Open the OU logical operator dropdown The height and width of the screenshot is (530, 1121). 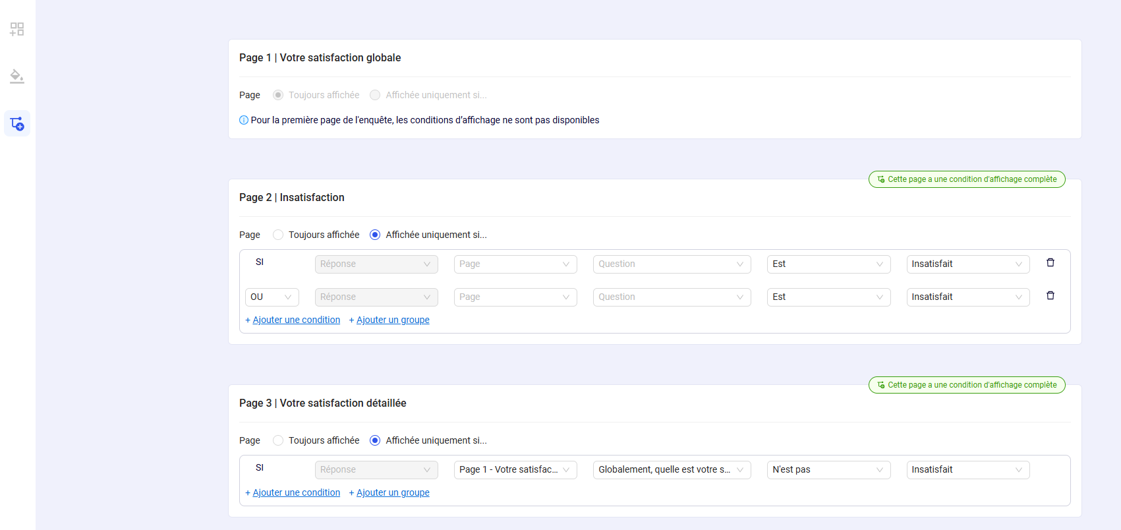(x=272, y=297)
